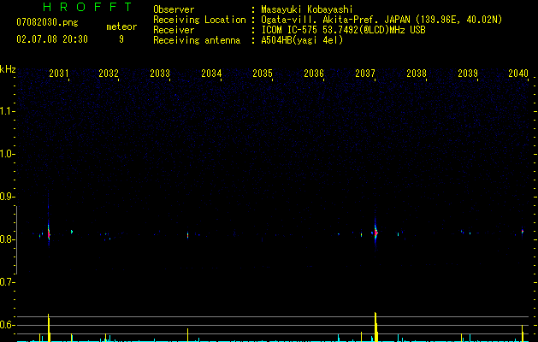This screenshot has height=342, width=538.
Task: Click the meteor label
Action: click(x=121, y=27)
